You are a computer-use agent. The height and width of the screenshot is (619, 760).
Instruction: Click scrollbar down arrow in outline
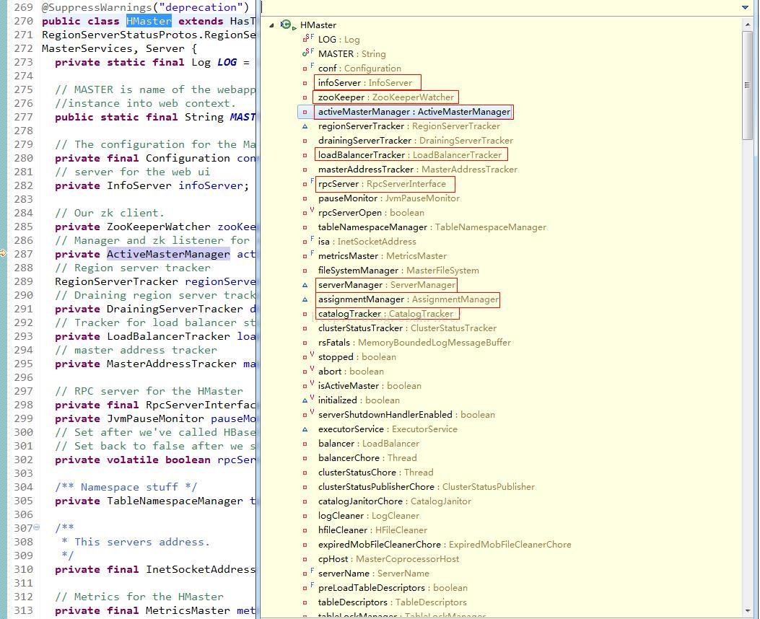click(x=747, y=610)
